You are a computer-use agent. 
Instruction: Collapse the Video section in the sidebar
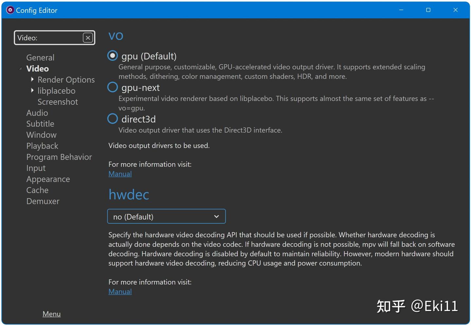point(20,69)
